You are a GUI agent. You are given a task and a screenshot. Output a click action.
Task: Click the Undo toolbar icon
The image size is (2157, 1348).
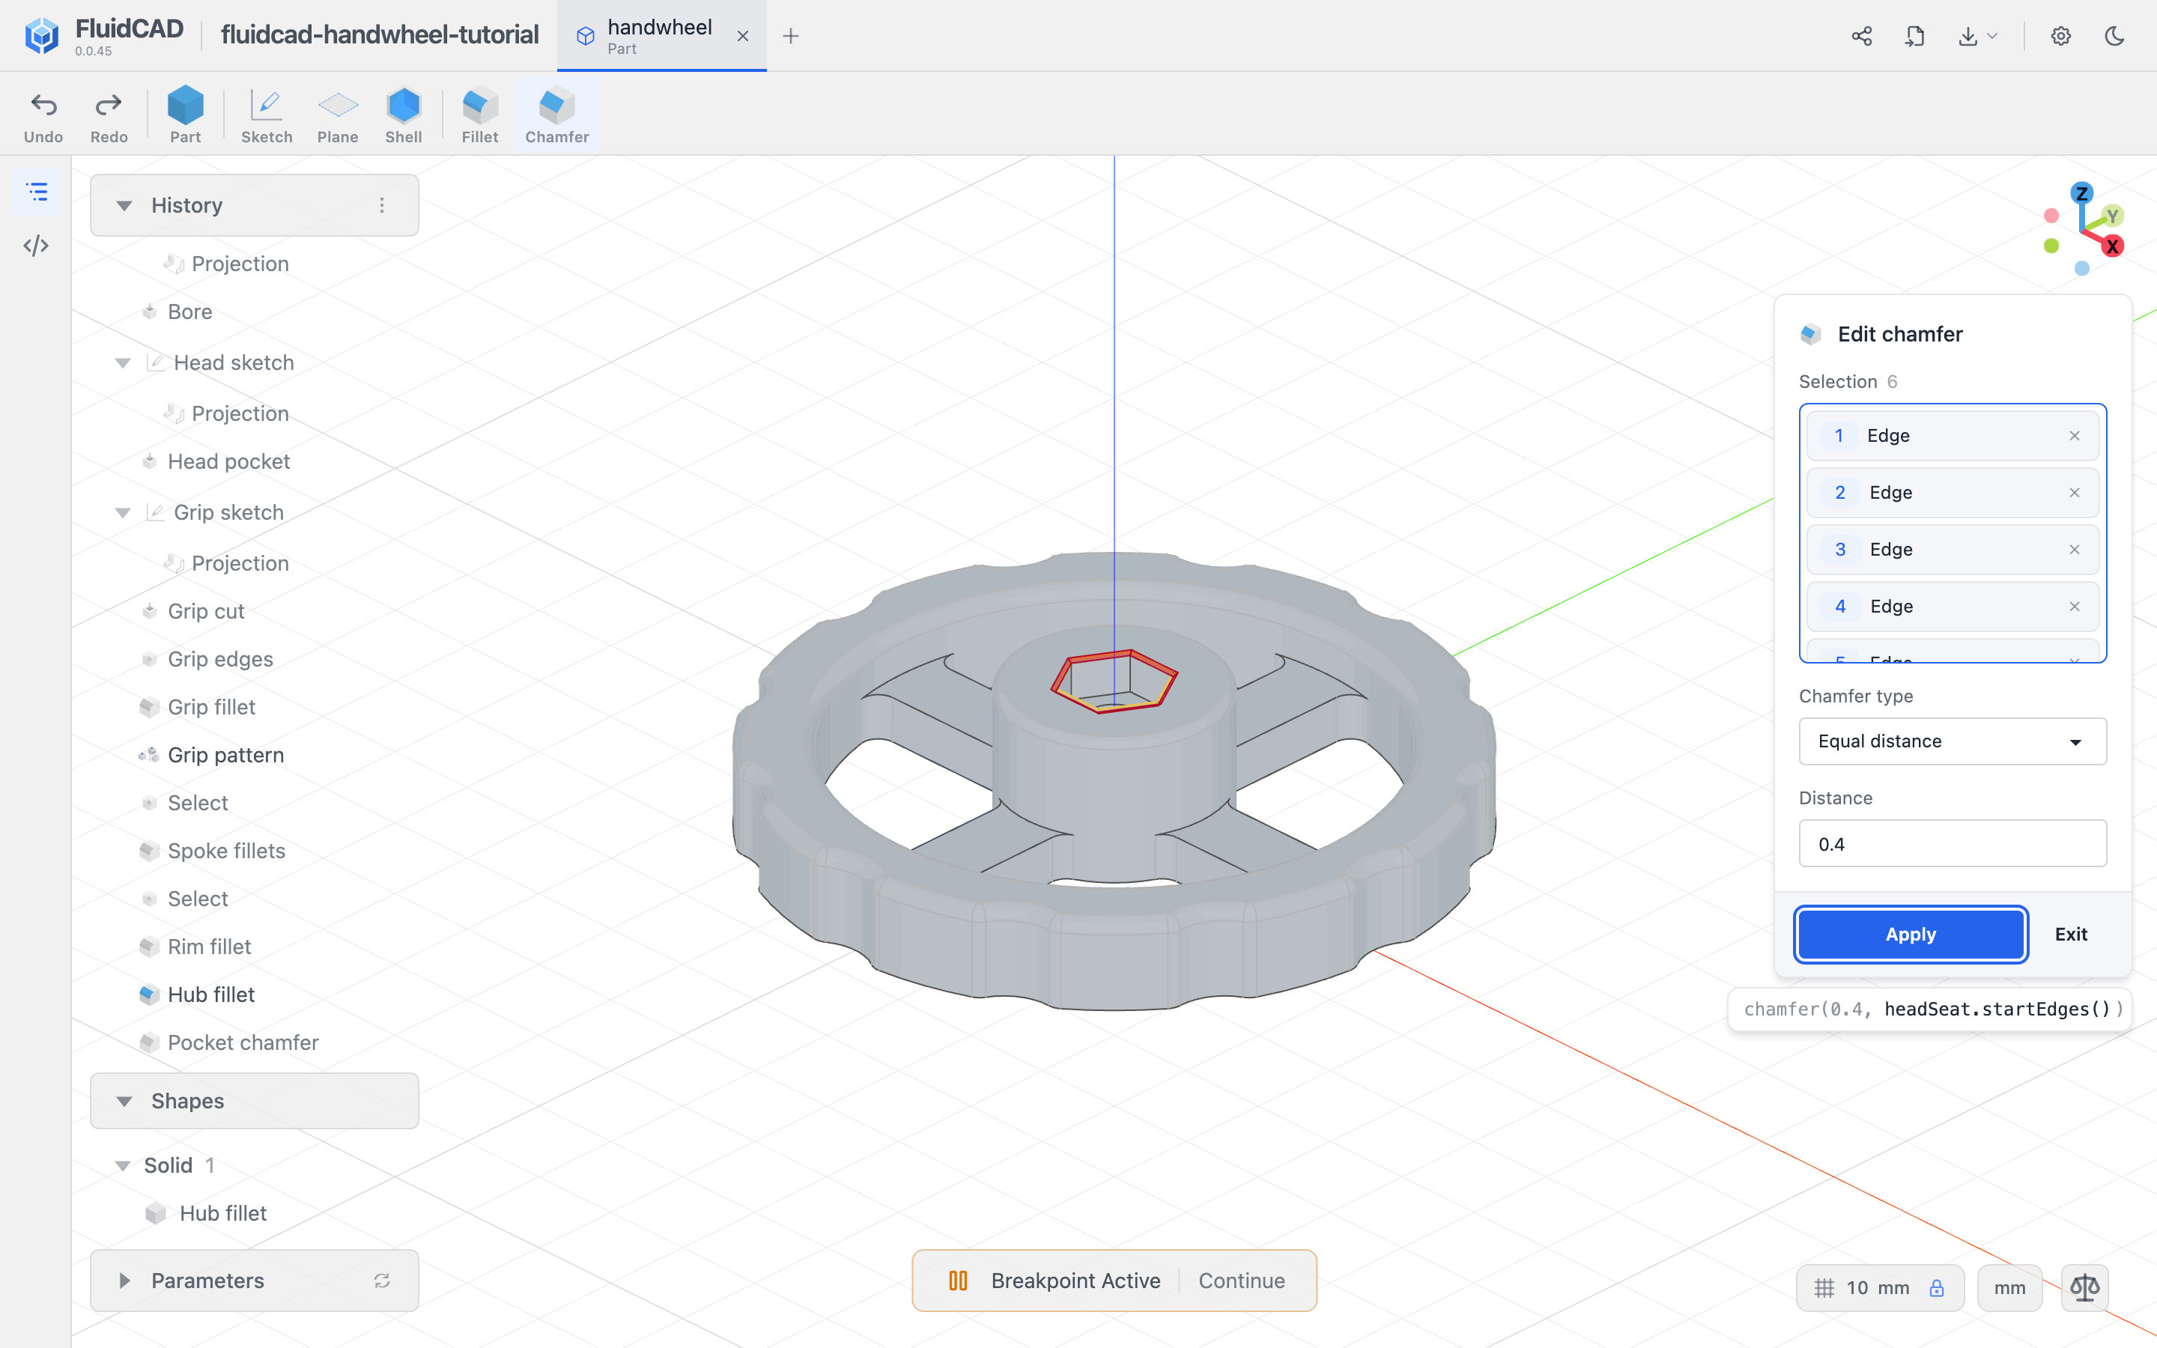[x=43, y=116]
